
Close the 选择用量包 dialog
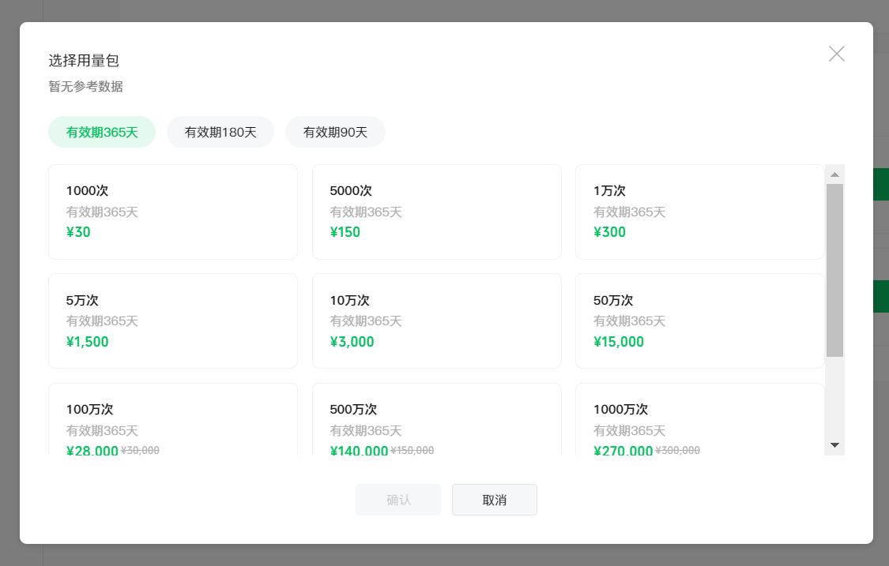click(836, 53)
